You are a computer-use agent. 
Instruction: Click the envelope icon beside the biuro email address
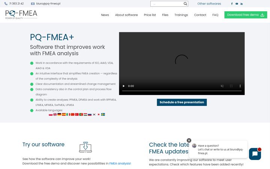point(33,4)
